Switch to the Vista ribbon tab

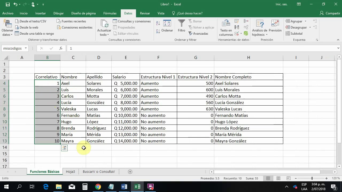(161, 13)
